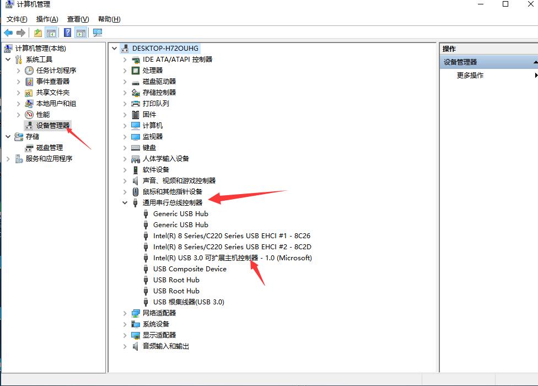Select the first Generic USB Hub

[180, 214]
